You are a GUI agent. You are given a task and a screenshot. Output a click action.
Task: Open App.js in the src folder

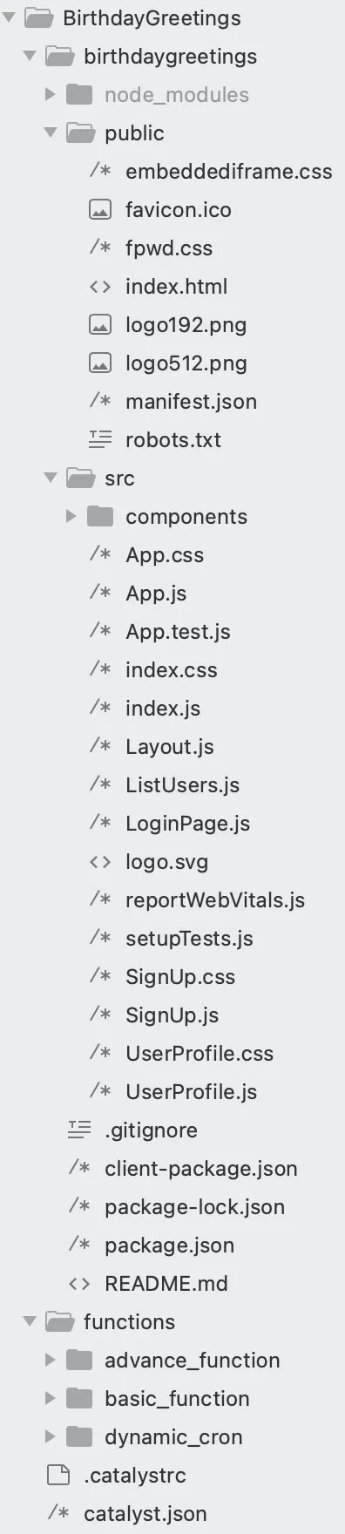point(156,594)
